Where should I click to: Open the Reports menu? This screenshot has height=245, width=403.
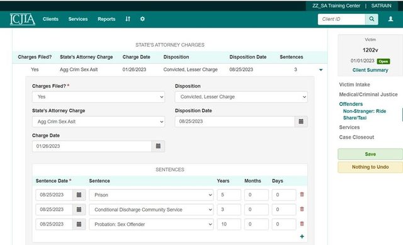106,19
